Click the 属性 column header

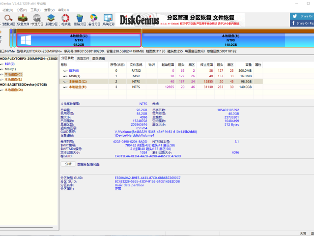coord(258,65)
